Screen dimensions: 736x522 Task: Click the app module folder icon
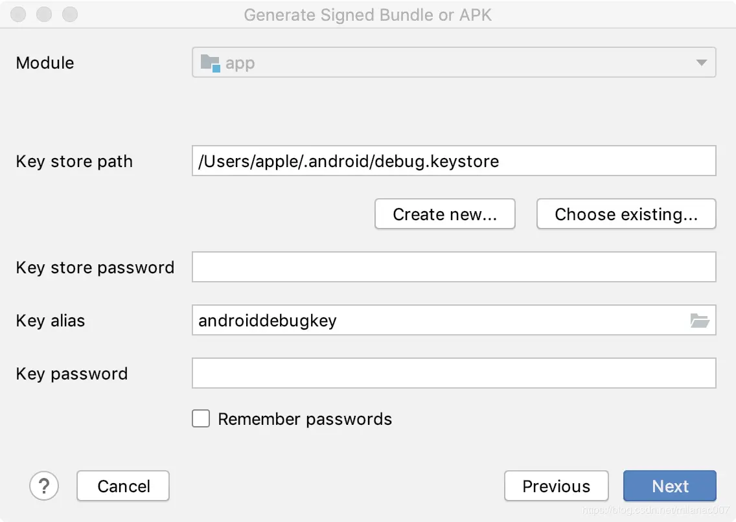(x=210, y=63)
